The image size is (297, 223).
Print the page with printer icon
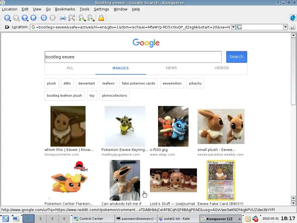[x=63, y=18]
